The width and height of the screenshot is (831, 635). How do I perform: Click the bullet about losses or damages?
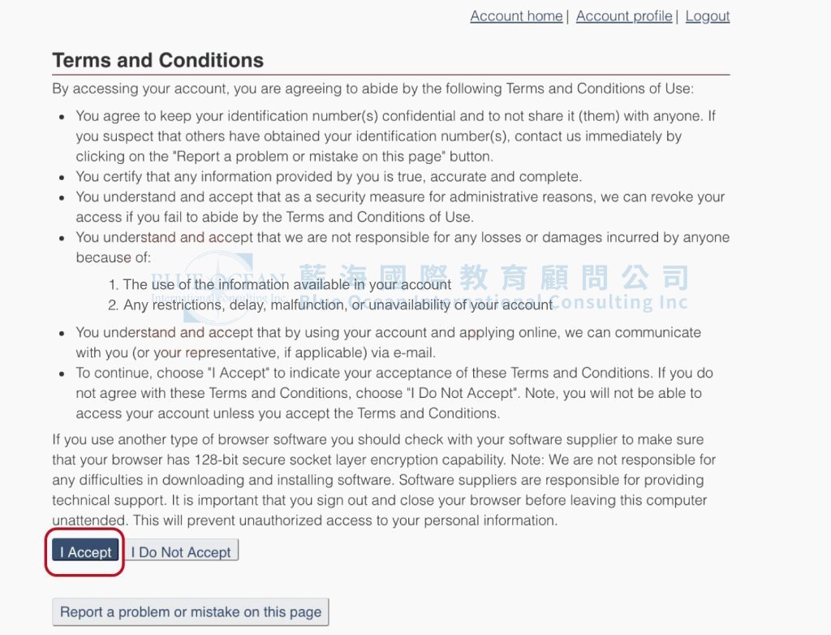403,247
